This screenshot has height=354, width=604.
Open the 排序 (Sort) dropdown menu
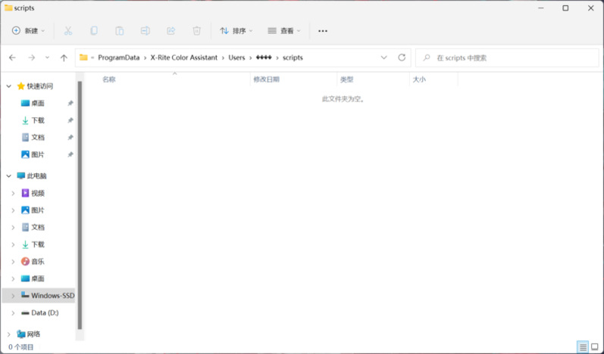(x=236, y=31)
